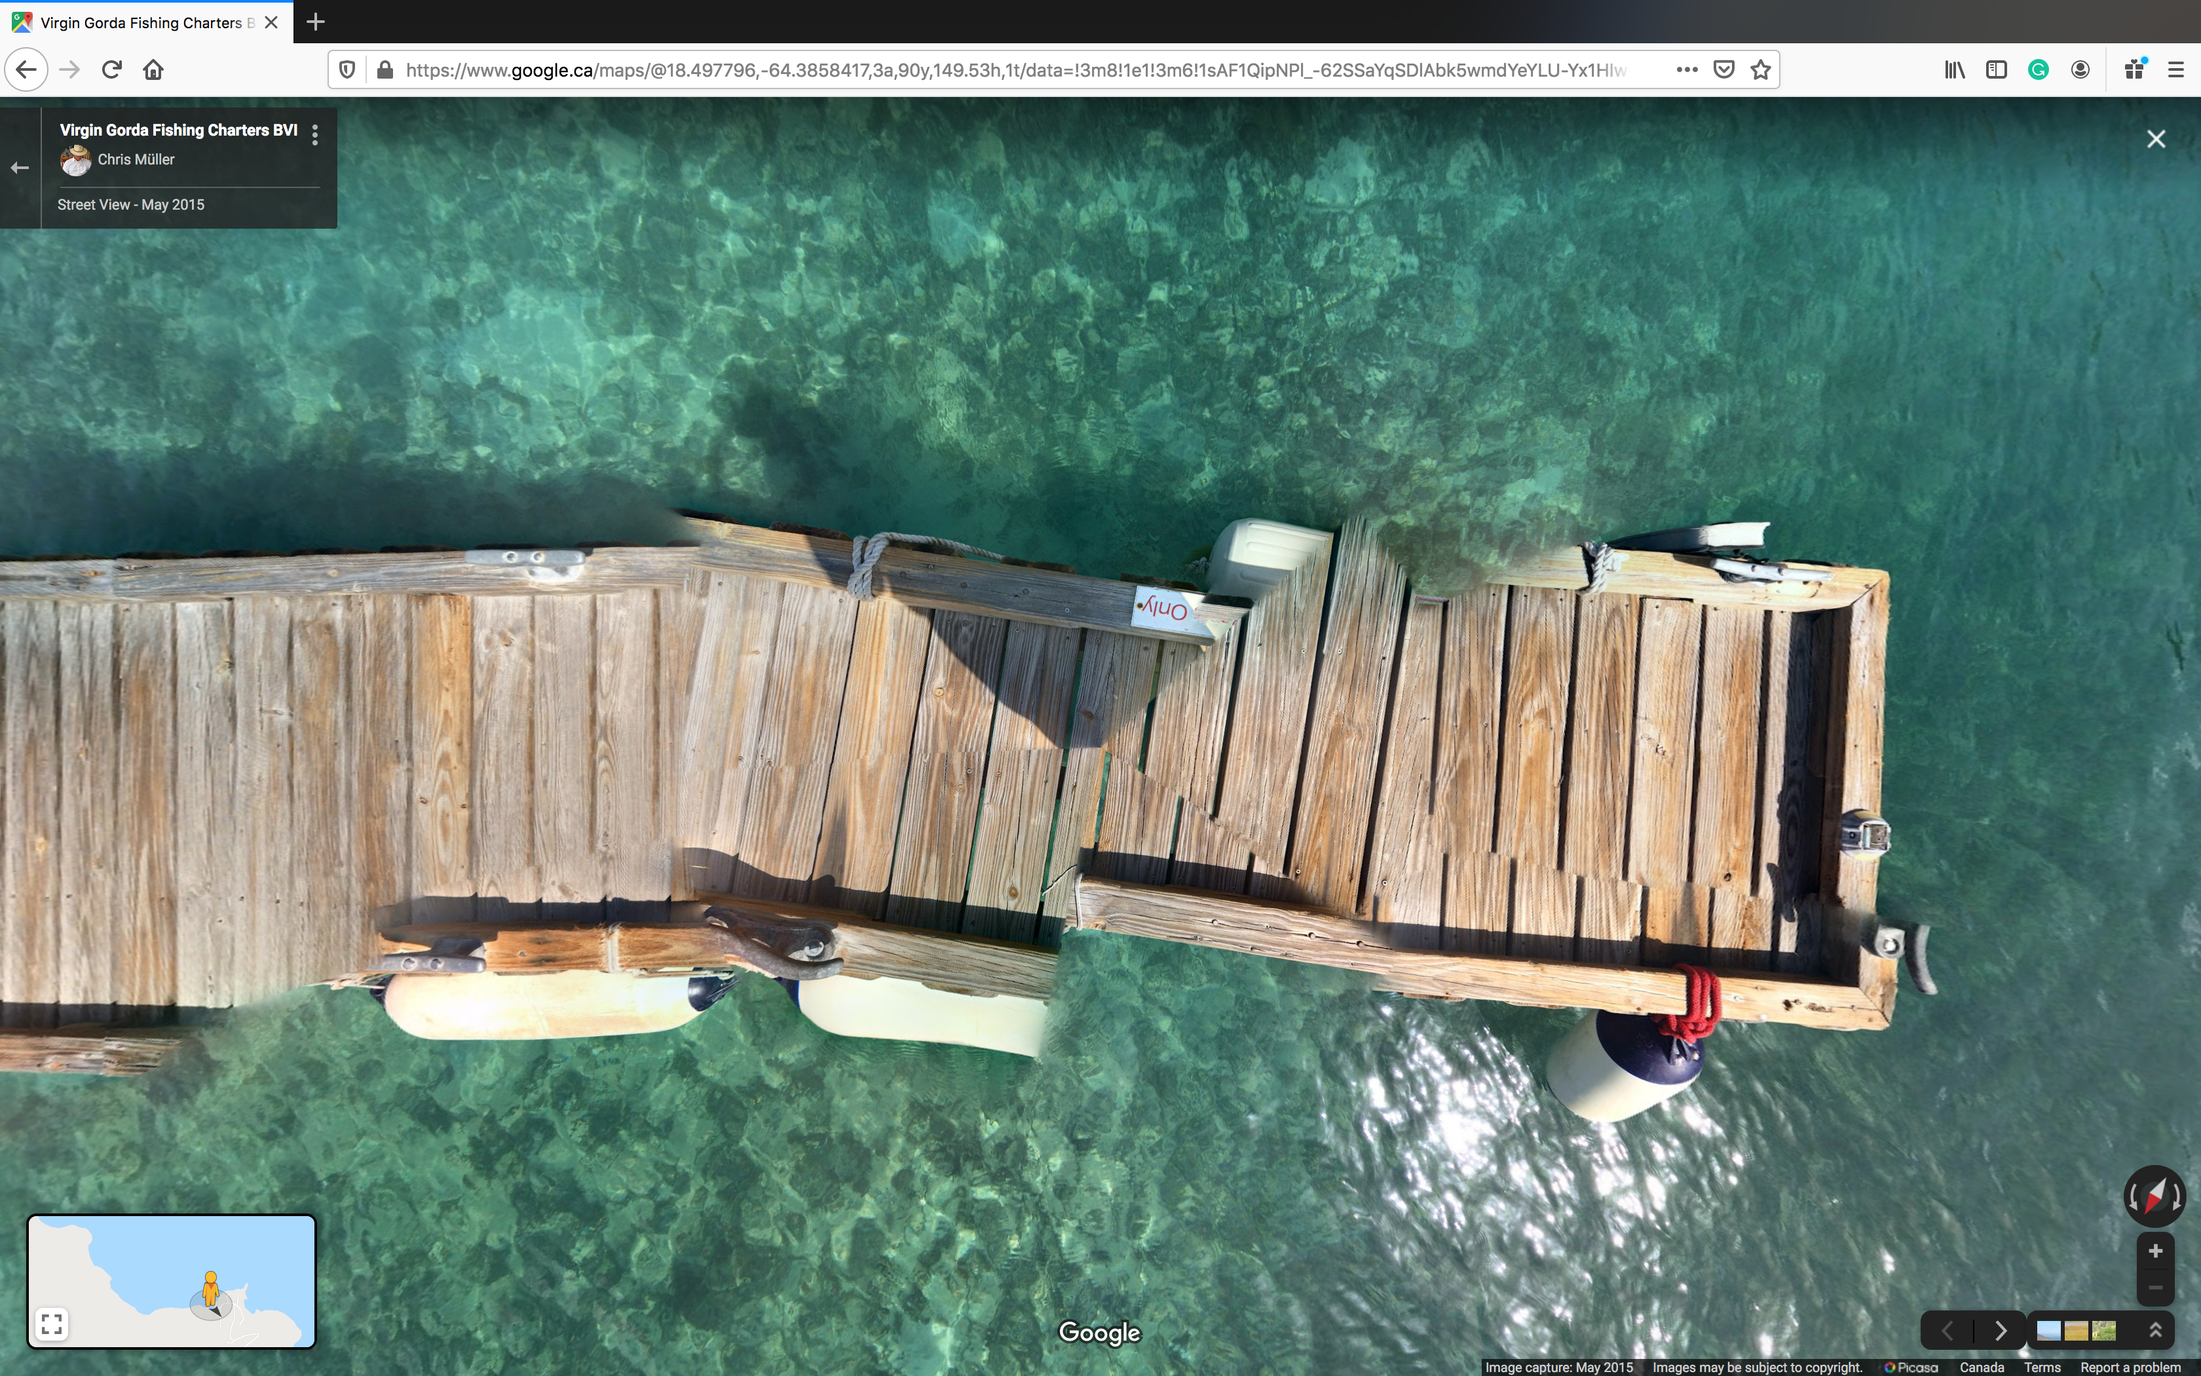Open the Firefox hamburger menu
The width and height of the screenshot is (2201, 1376).
pyautogui.click(x=2175, y=70)
